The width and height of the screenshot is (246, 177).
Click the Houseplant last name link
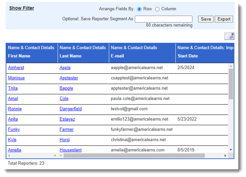pos(70,150)
